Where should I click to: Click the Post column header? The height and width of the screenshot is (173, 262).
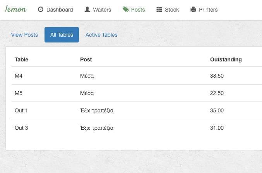pyautogui.click(x=86, y=59)
